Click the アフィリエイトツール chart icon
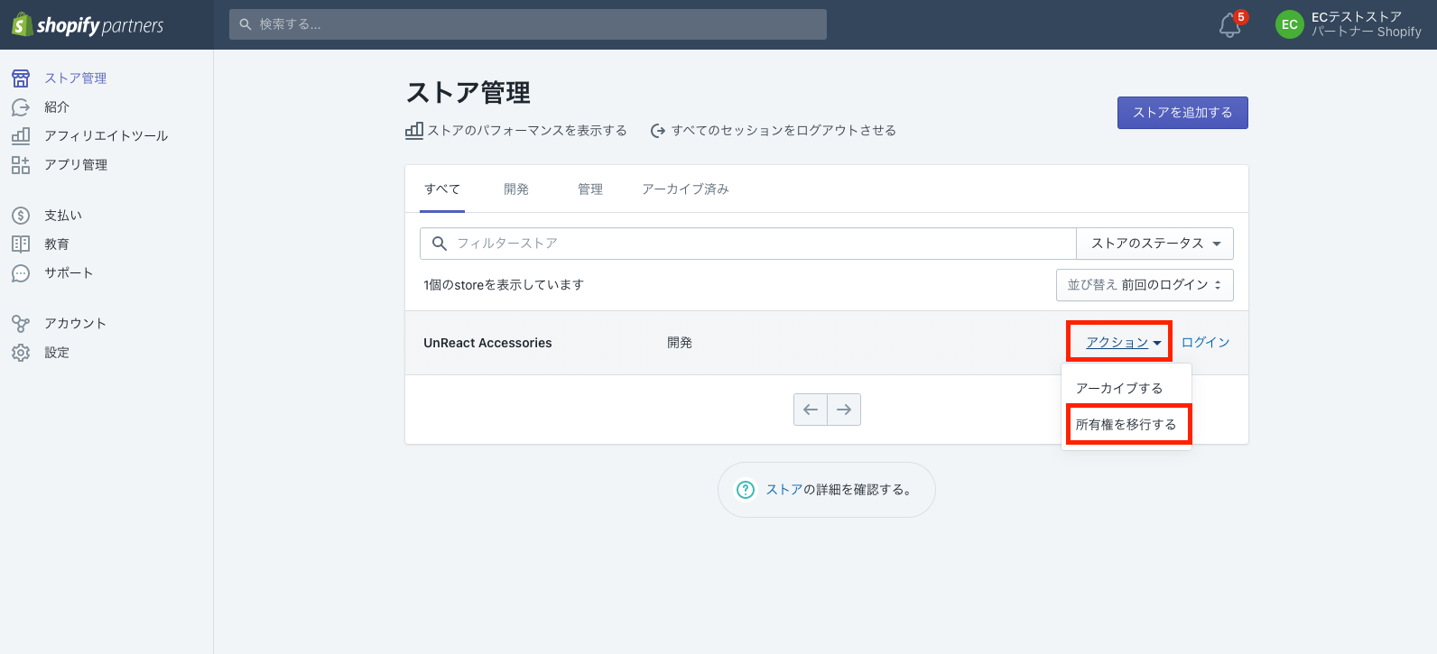The image size is (1437, 654). [x=21, y=136]
